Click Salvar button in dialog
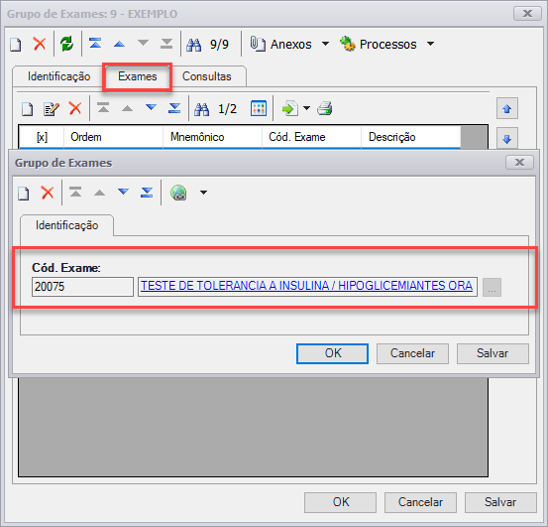 coord(493,353)
